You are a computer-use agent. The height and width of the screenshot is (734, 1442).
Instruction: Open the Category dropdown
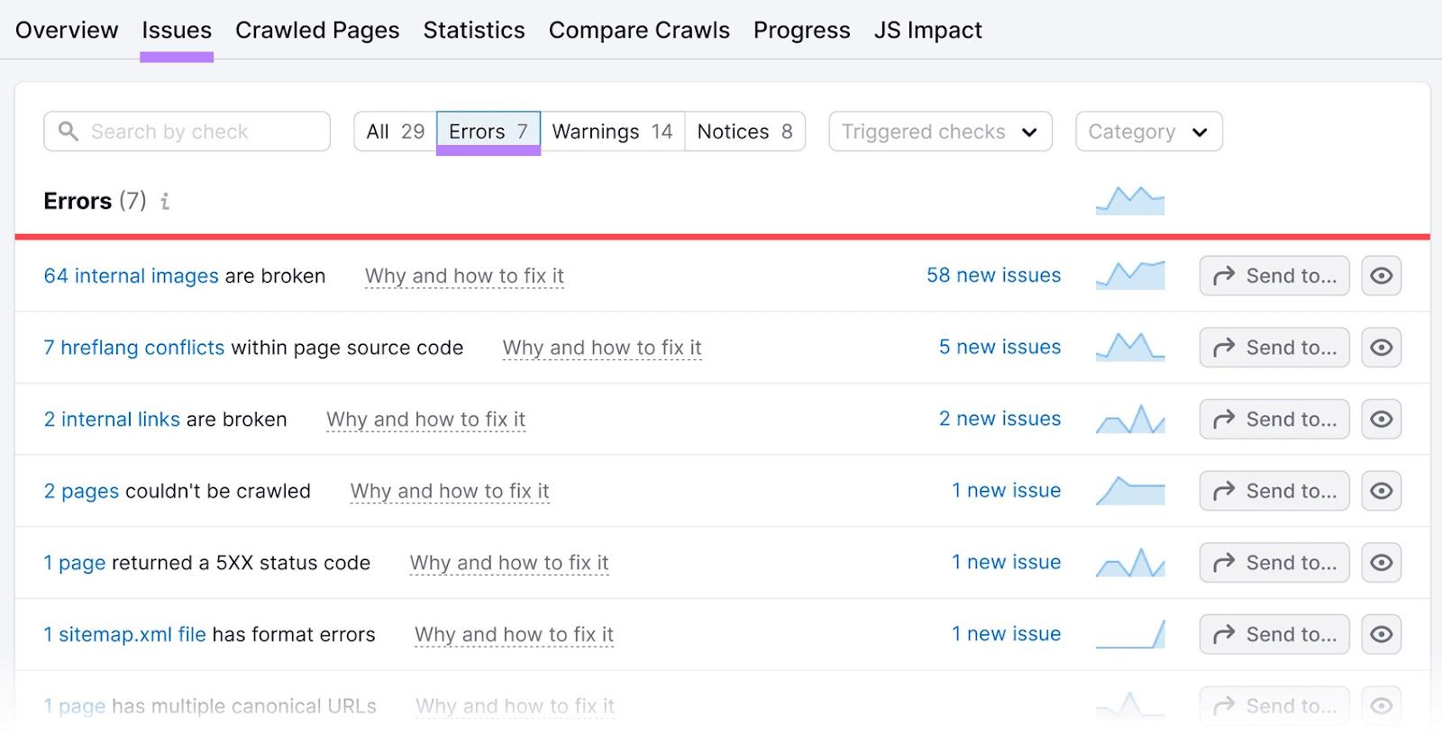click(x=1149, y=131)
